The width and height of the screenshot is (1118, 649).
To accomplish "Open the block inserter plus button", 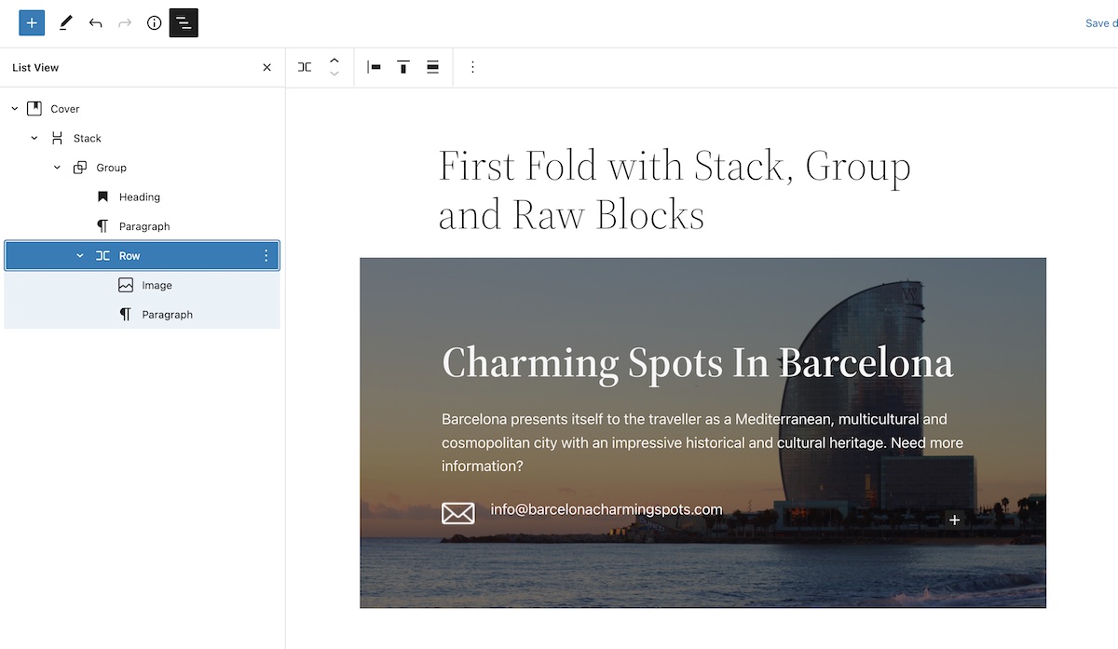I will [x=32, y=23].
